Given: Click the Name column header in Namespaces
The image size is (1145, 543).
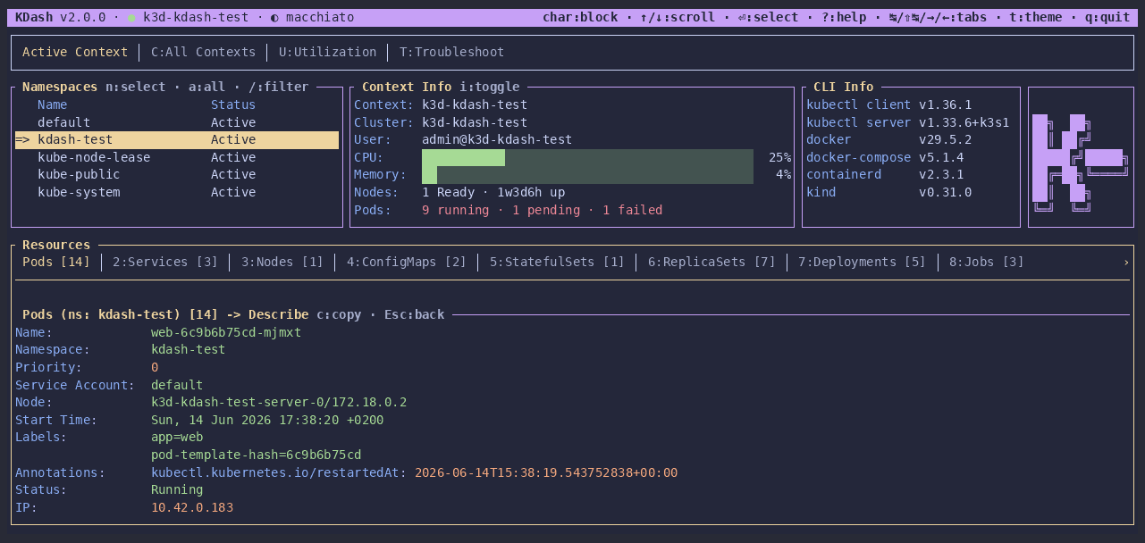Looking at the screenshot, I should click(x=52, y=104).
